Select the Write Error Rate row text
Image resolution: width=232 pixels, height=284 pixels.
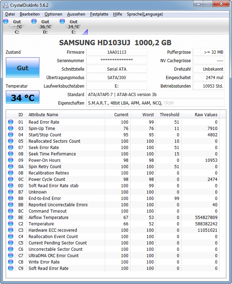pos(44,262)
